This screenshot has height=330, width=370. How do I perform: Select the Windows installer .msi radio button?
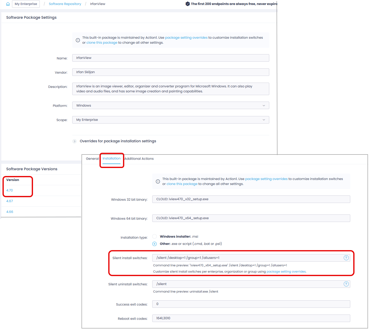[x=154, y=236]
